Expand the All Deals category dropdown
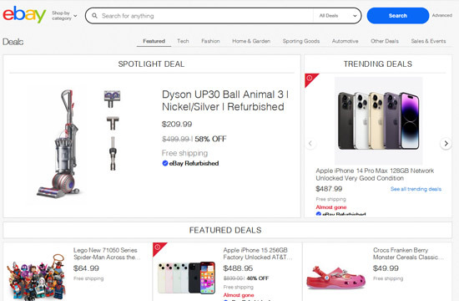 click(338, 16)
